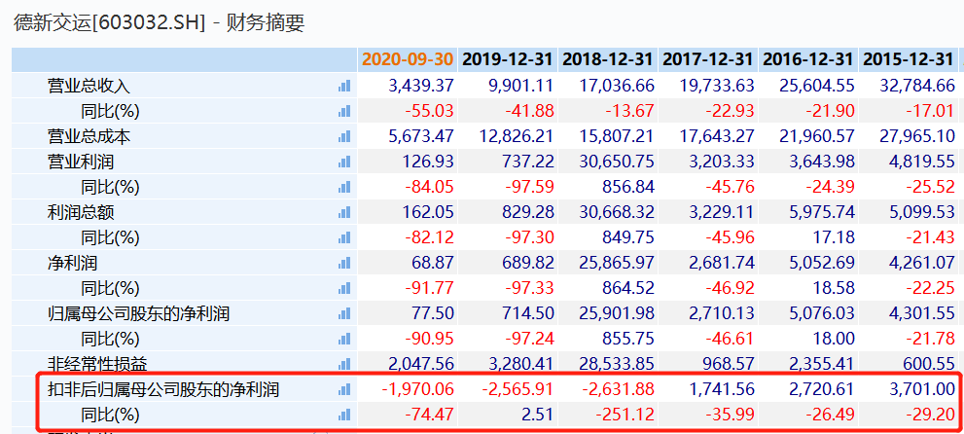Click chart icon for 同比(%) under 净利润
The image size is (964, 434).
point(343,288)
